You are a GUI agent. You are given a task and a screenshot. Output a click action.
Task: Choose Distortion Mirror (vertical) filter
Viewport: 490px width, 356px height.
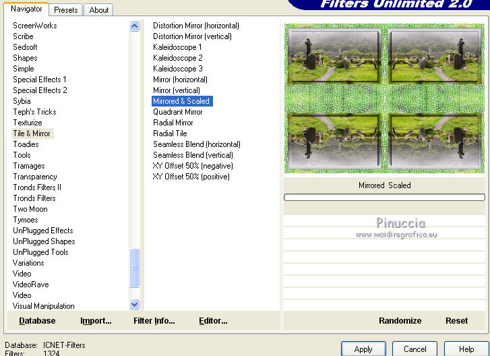click(192, 36)
